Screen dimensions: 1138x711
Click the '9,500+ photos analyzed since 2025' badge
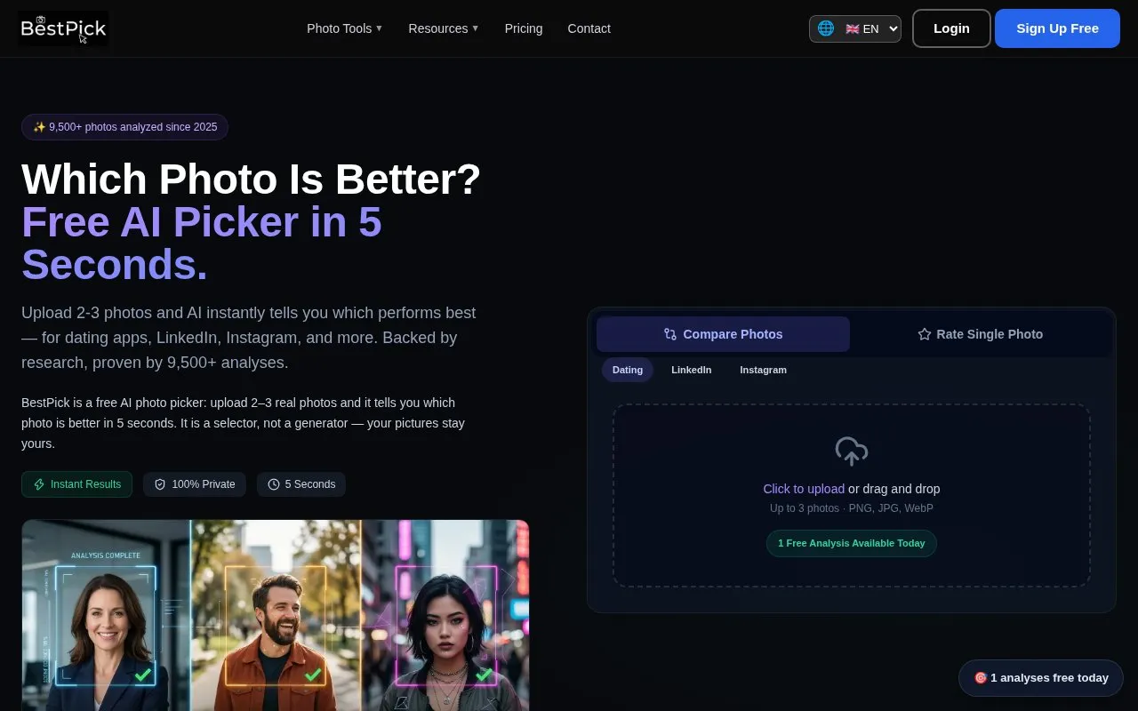pos(124,127)
